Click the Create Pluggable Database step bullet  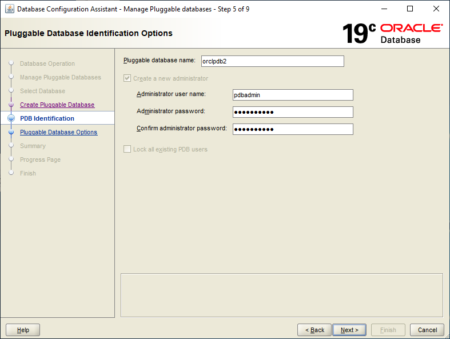pos(11,105)
